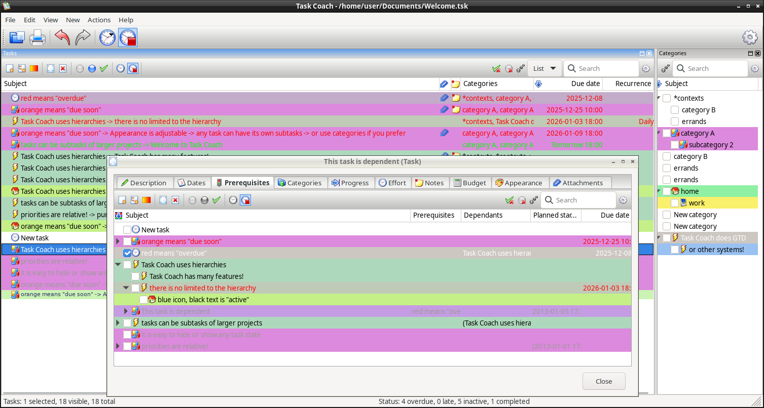Screen dimensions: 764x408
Task: Click the Undo red arrow icon
Action: point(62,37)
